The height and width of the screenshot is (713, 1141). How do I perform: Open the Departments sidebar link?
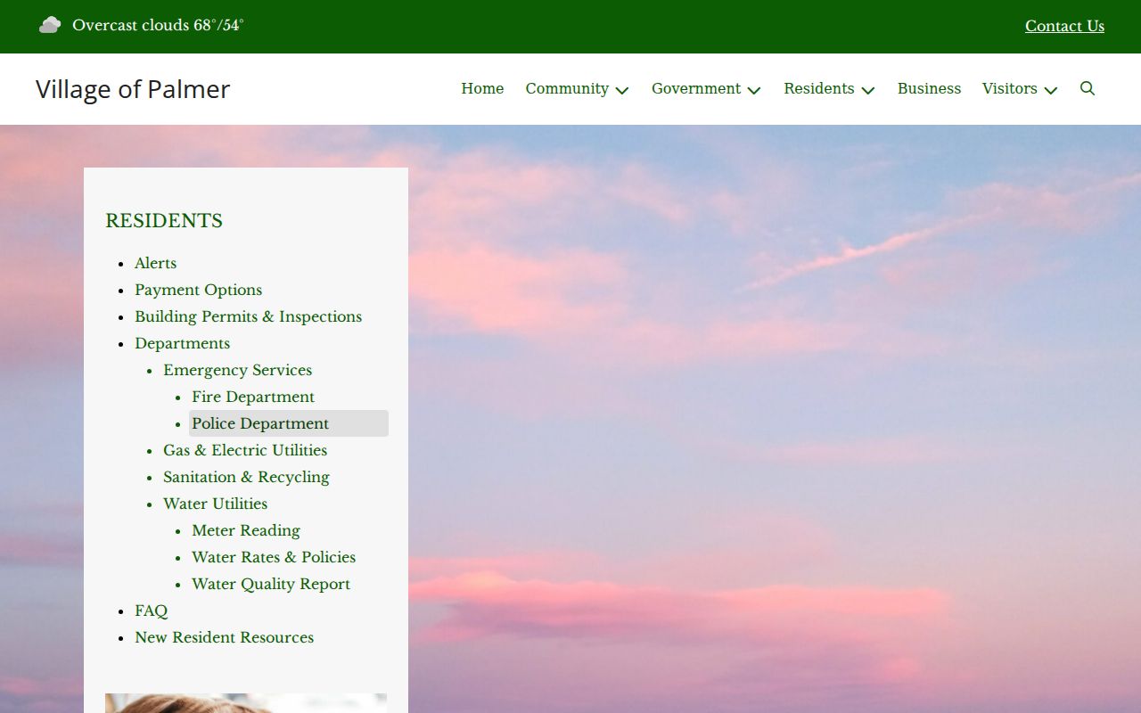(x=182, y=343)
